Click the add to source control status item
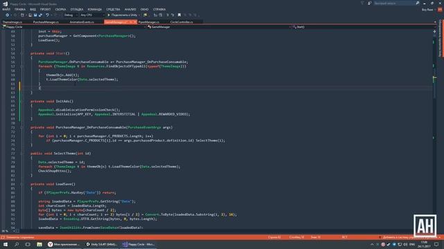 [409, 237]
